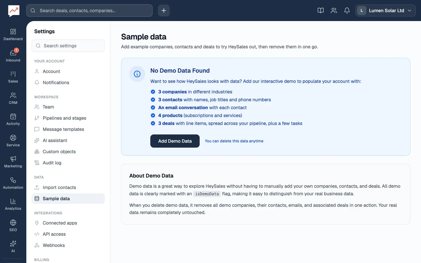Click the '4 products (subscriptions and services)' line
This screenshot has width=421, height=263.
pos(200,115)
